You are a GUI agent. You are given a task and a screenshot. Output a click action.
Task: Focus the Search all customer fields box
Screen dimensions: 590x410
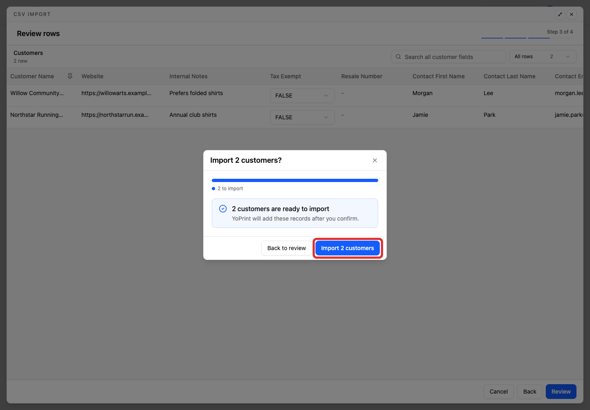click(449, 57)
